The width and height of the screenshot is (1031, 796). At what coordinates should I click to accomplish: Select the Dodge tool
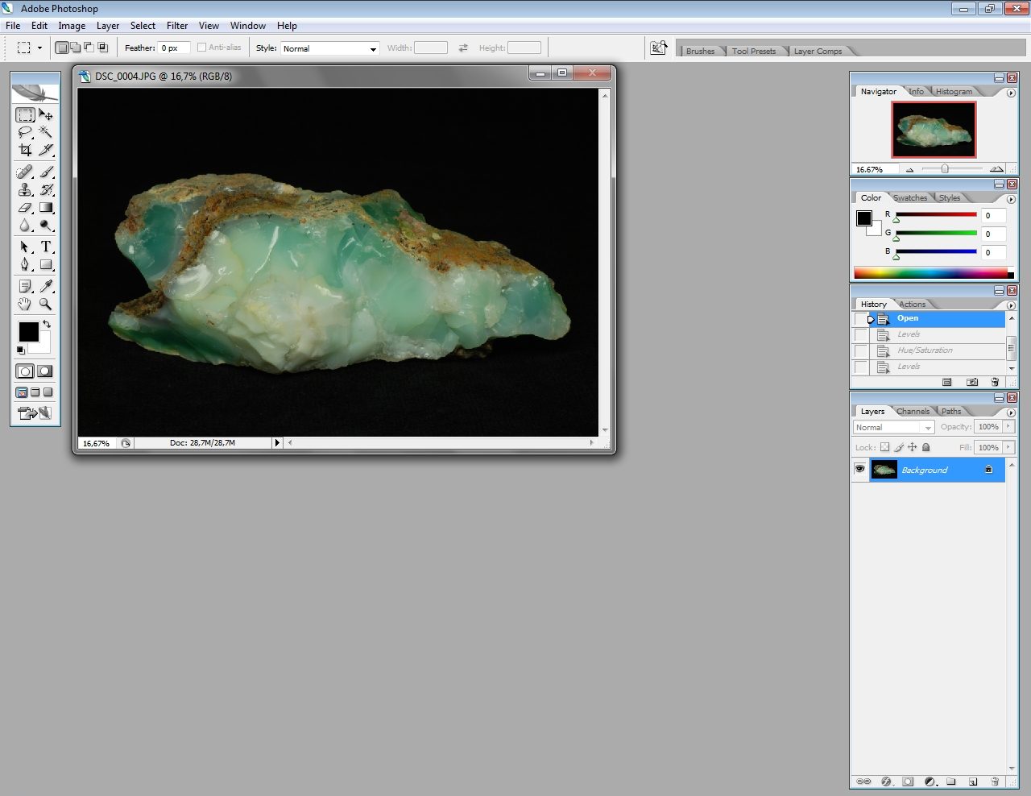click(46, 225)
